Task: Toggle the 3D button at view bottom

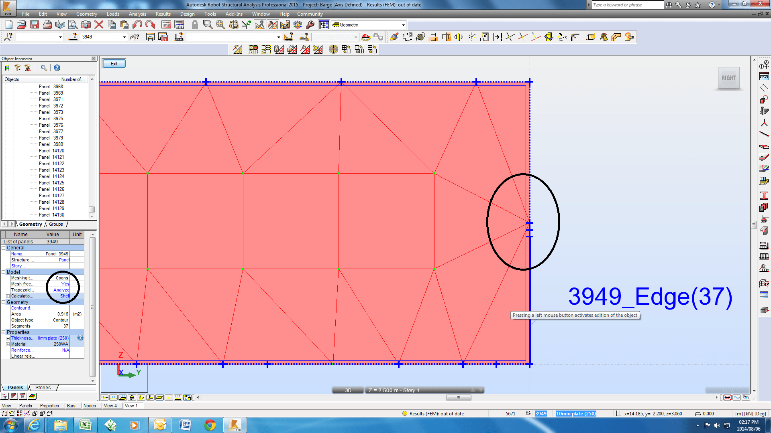Action: click(x=348, y=390)
